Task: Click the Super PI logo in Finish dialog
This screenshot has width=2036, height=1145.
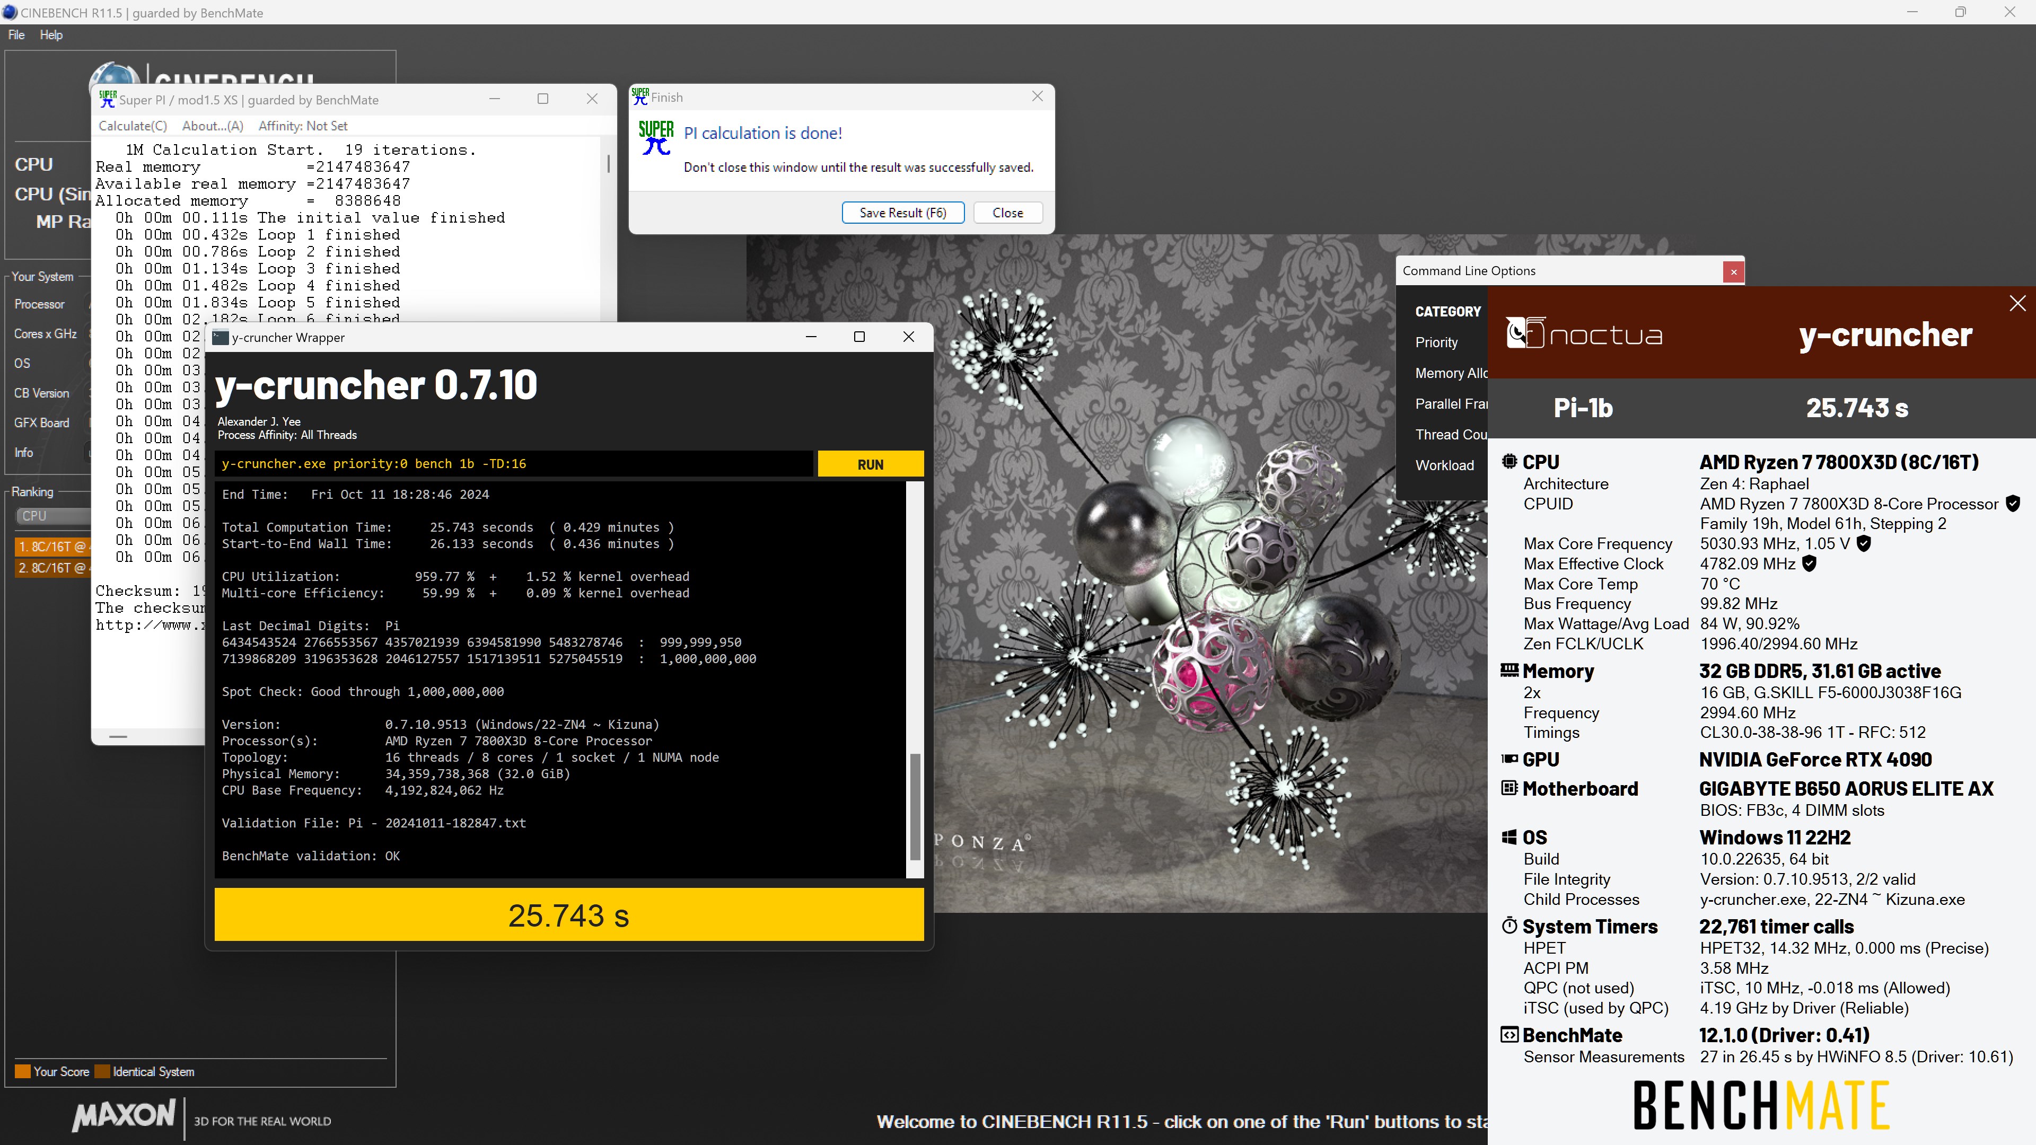Action: 656,137
